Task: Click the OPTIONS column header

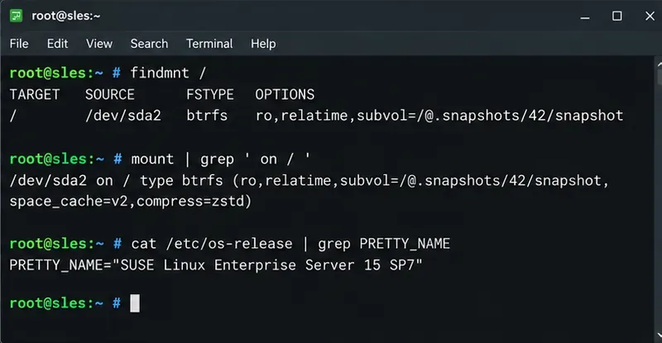Action: coord(285,94)
